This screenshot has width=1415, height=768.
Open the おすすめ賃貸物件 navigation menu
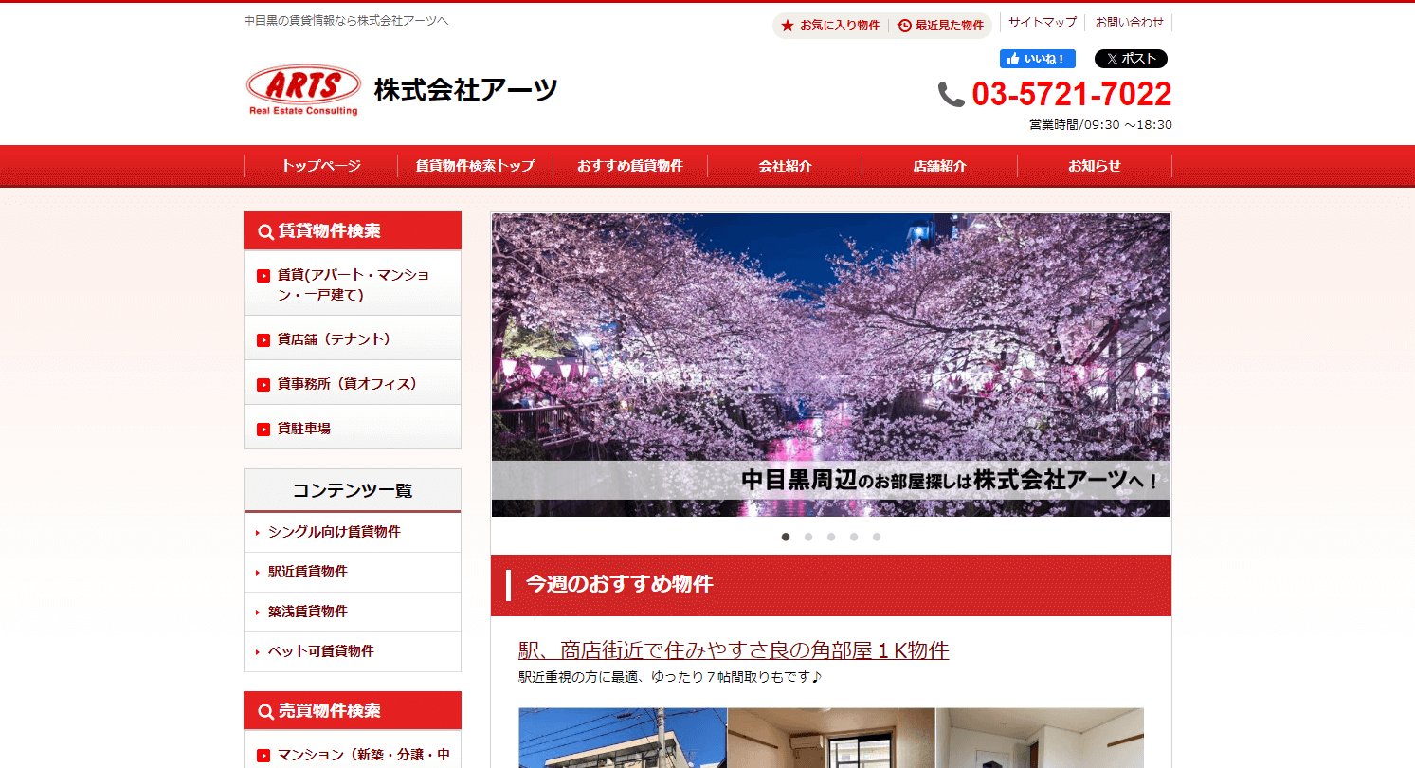click(630, 165)
